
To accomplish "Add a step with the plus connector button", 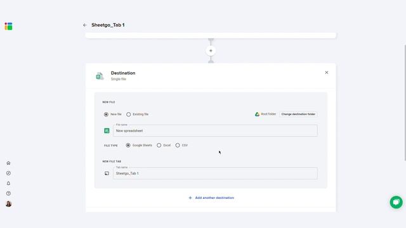I will pyautogui.click(x=211, y=51).
